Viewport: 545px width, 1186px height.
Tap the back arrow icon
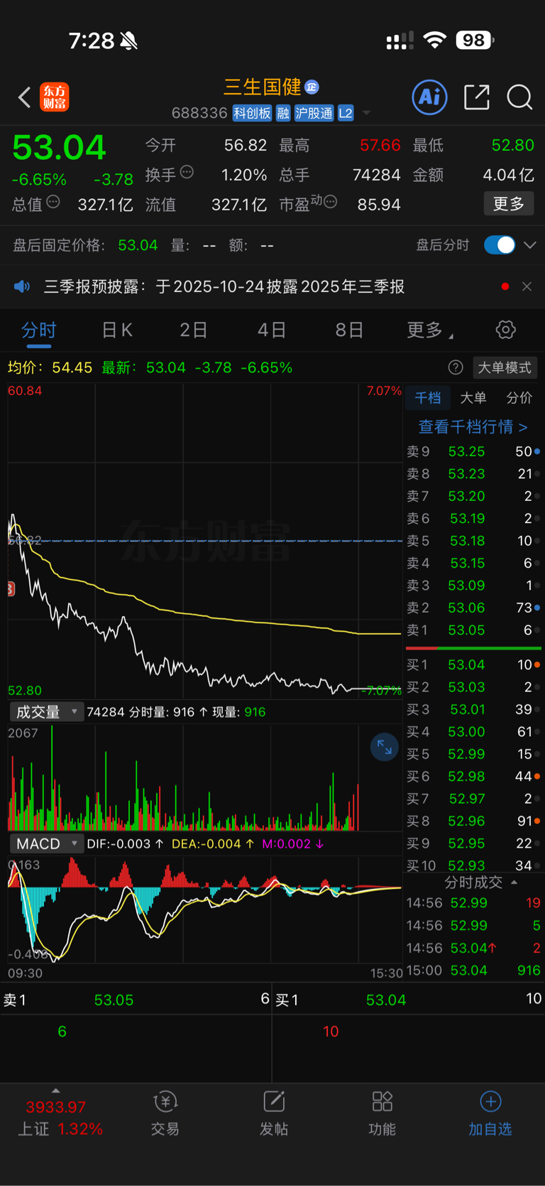[25, 97]
